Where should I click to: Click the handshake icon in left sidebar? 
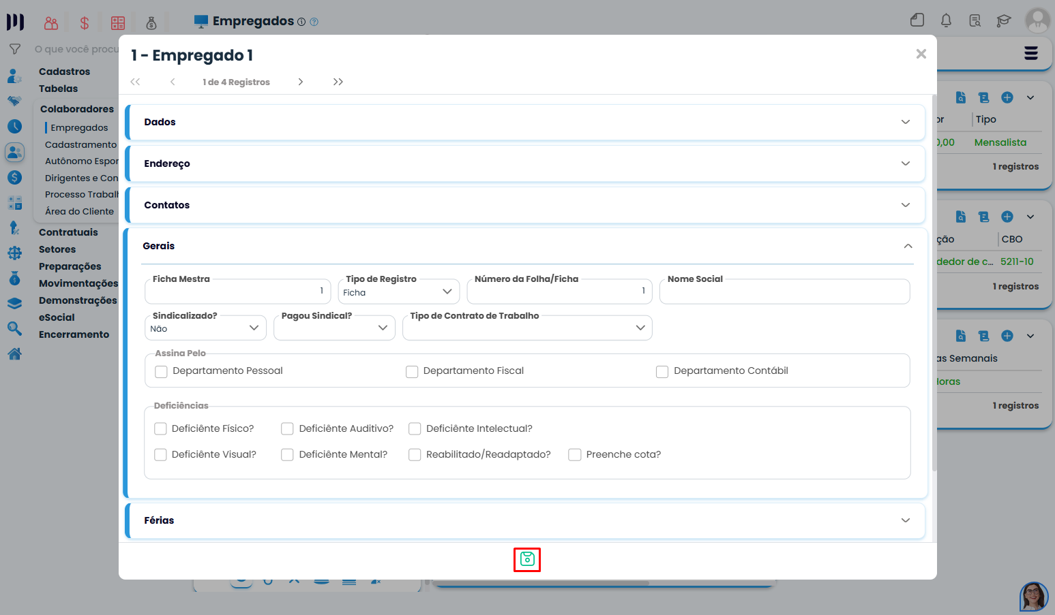click(x=14, y=101)
